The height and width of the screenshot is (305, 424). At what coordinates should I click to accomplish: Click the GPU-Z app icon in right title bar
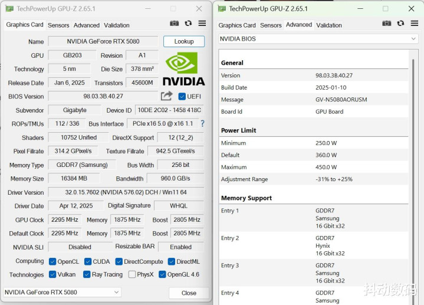(222, 9)
